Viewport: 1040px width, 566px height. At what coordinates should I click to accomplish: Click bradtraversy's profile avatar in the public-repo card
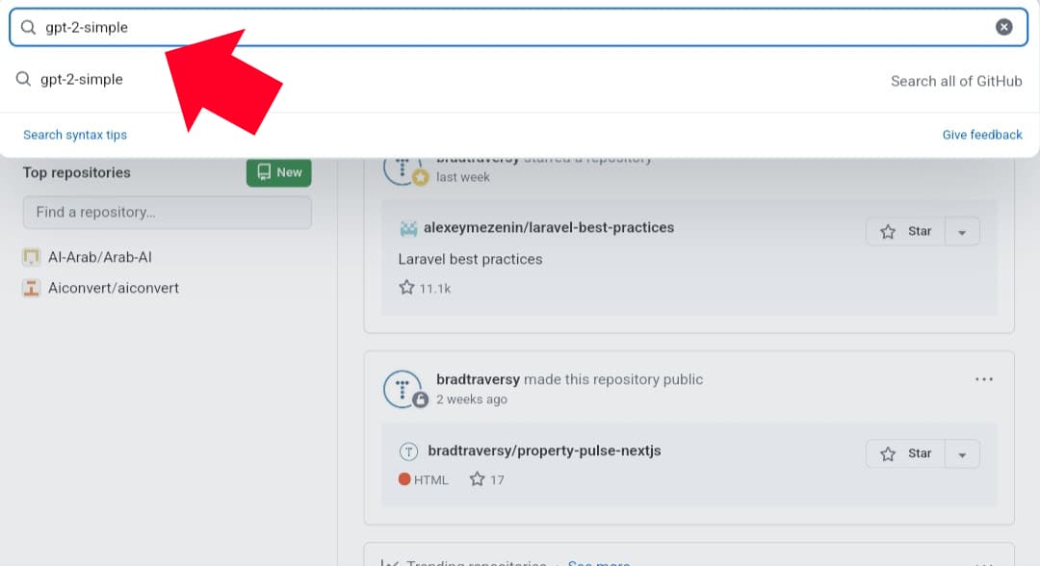[x=403, y=388]
